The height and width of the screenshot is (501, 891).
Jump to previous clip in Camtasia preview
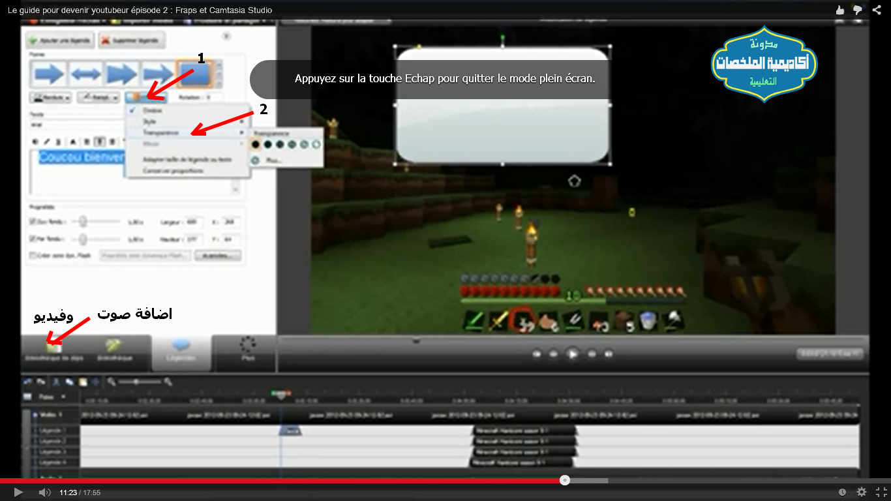tap(537, 354)
